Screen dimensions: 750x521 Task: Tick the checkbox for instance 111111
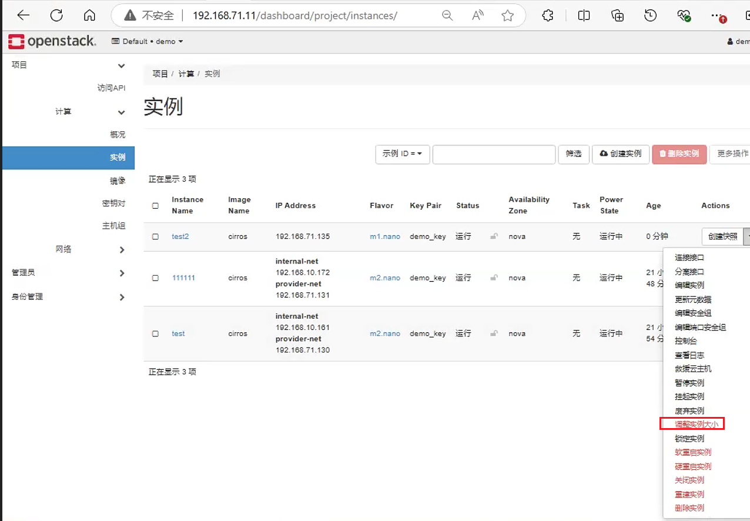[x=155, y=278]
